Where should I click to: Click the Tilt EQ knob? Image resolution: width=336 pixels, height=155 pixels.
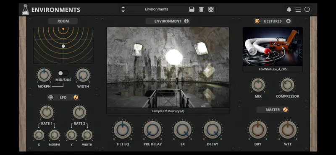(123, 130)
